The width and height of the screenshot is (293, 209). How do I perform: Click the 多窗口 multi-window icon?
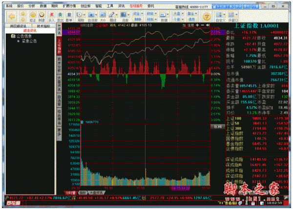[x=231, y=15]
